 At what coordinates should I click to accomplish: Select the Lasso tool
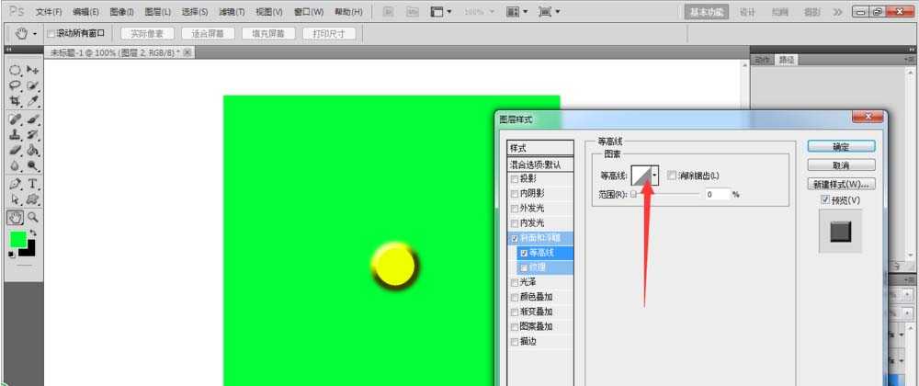16,85
